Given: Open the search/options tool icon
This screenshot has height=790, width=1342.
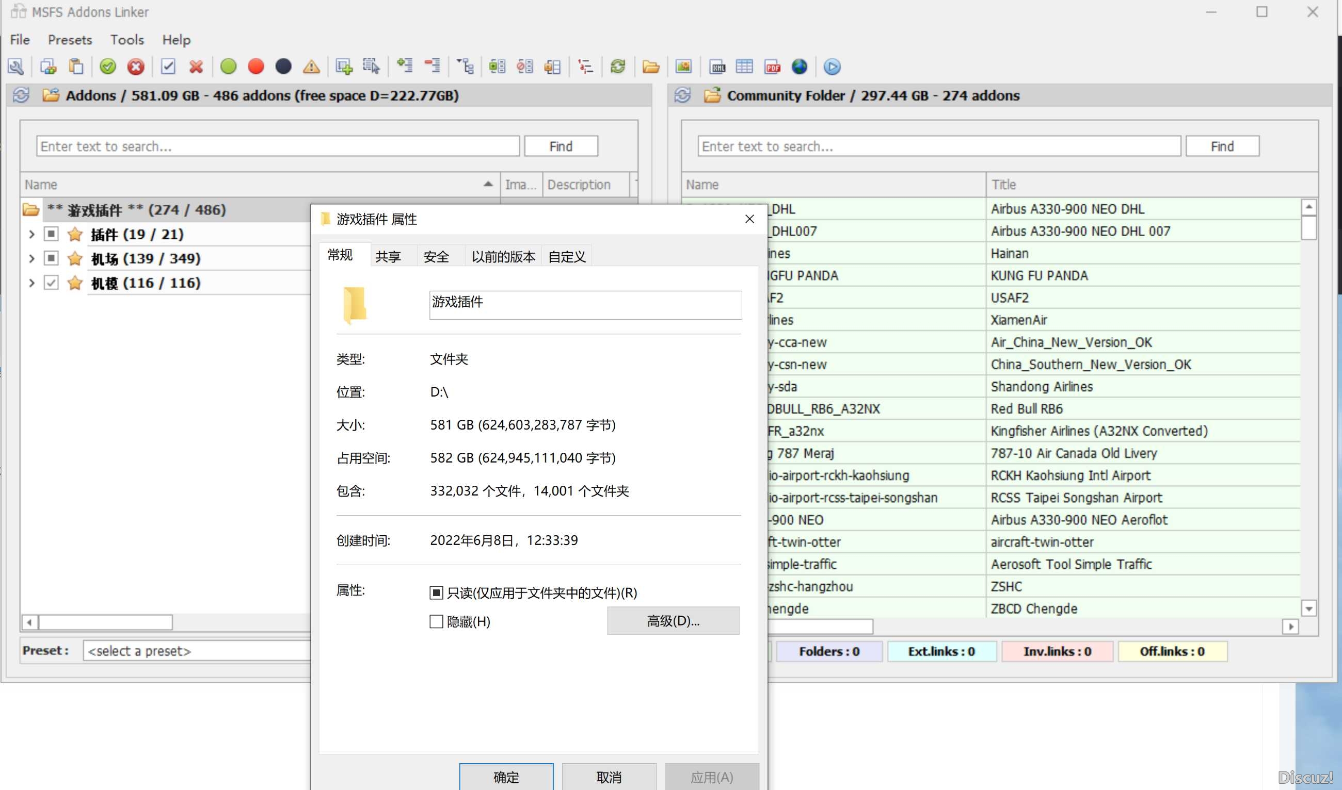Looking at the screenshot, I should 15,67.
